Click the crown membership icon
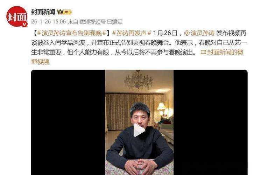The height and width of the screenshot is (175, 254). [60, 12]
